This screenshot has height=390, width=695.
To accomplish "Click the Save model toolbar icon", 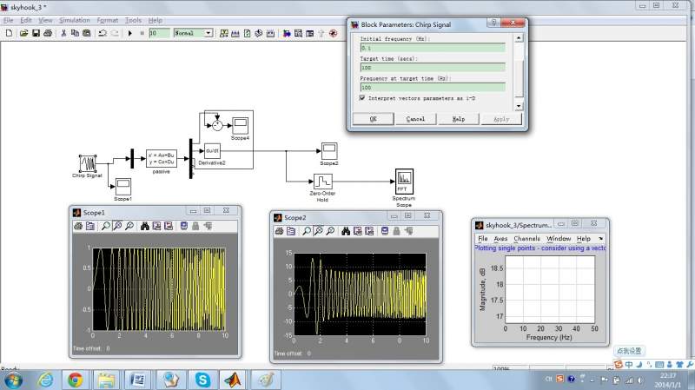I will coord(36,33).
